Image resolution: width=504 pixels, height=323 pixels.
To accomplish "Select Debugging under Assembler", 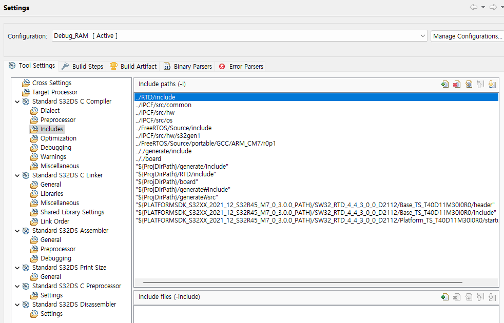I will click(x=55, y=258).
